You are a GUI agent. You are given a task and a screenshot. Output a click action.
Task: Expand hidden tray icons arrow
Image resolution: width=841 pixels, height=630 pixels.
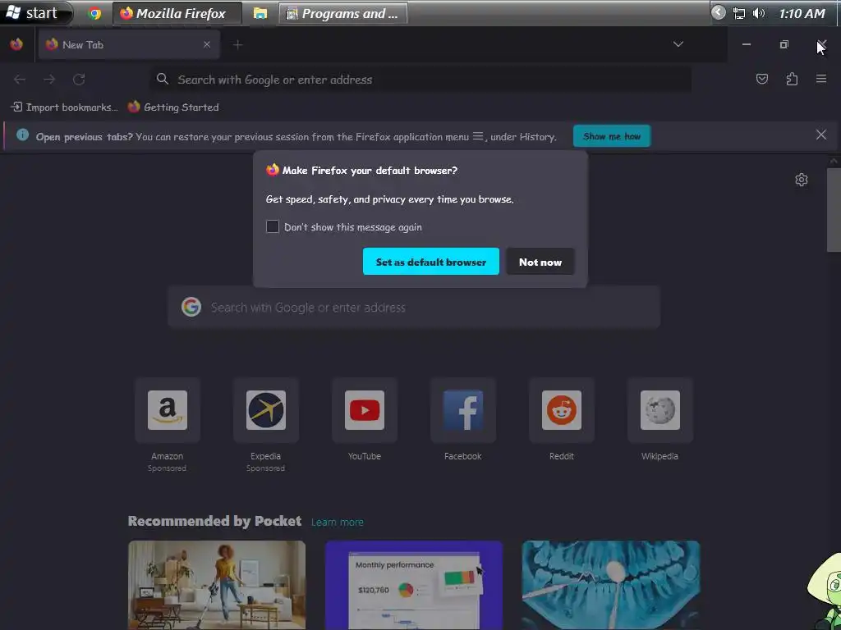coord(718,13)
